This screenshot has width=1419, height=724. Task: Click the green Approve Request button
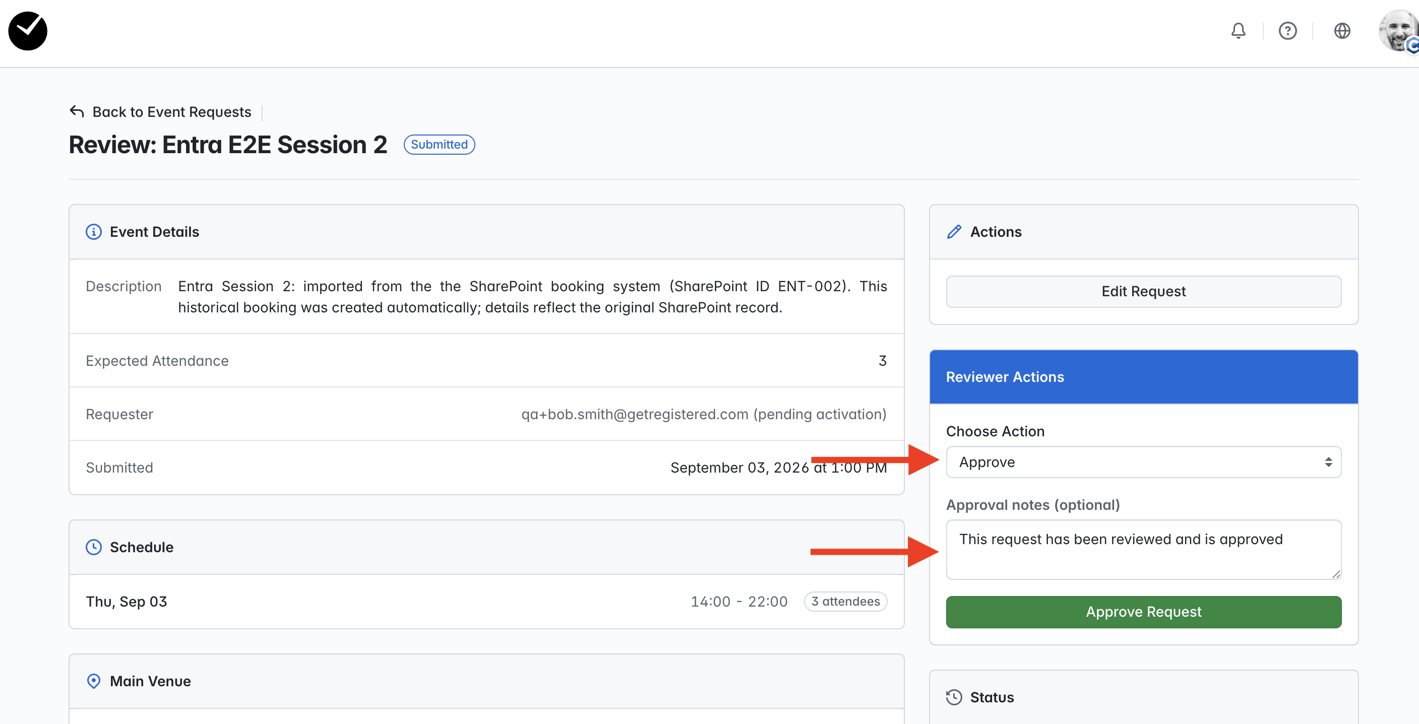1144,612
